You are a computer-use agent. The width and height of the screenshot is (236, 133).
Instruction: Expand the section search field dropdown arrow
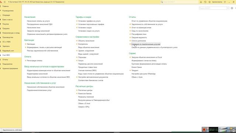(228, 8)
